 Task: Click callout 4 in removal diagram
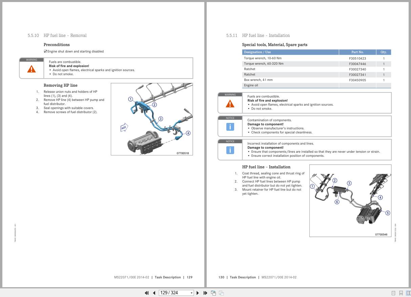coord(188,133)
